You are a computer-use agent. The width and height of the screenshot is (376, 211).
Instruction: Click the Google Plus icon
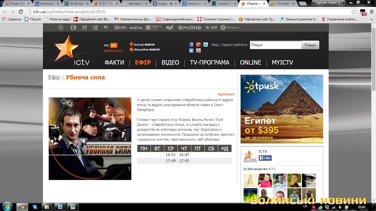(198, 45)
